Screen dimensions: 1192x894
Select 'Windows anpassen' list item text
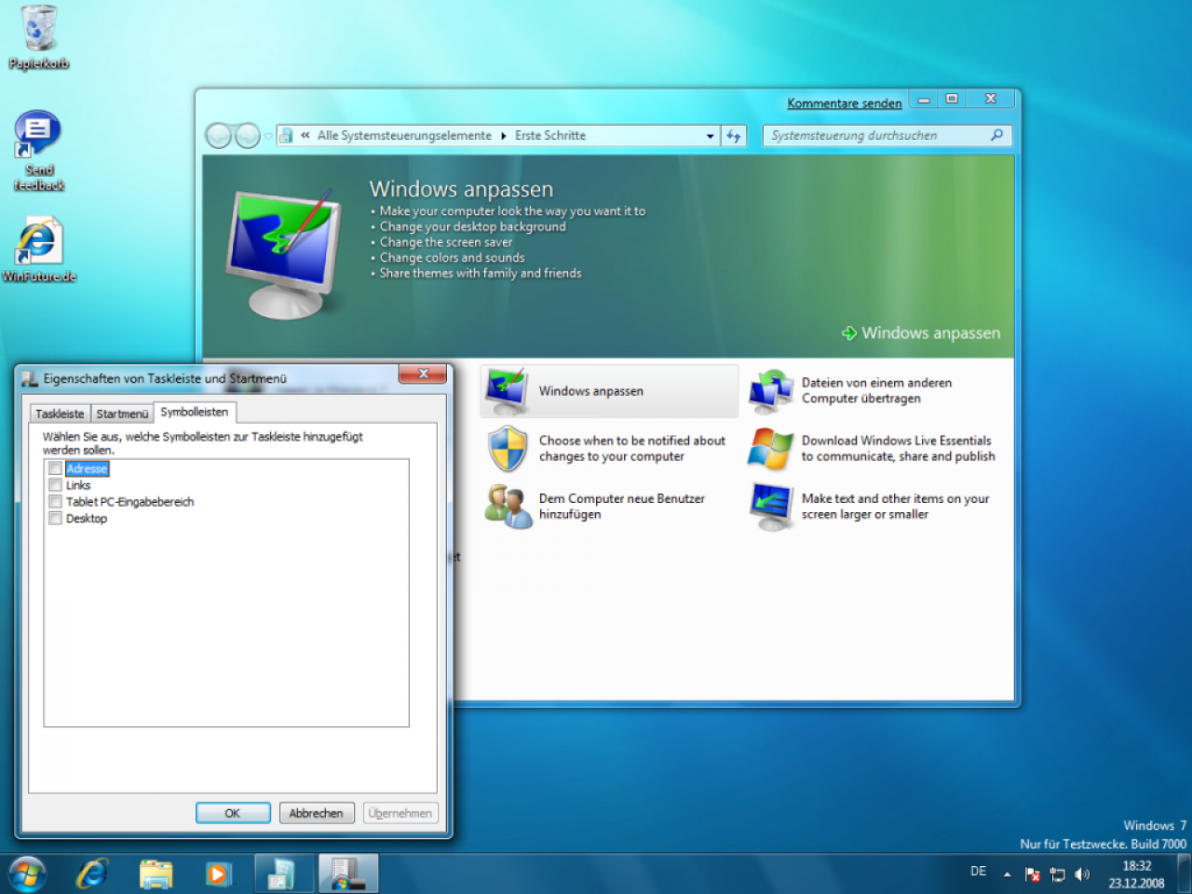point(590,391)
